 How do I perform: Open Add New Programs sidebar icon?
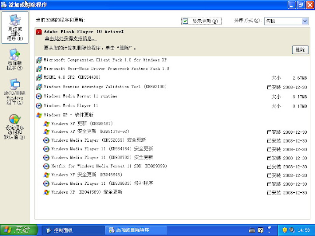(14, 59)
